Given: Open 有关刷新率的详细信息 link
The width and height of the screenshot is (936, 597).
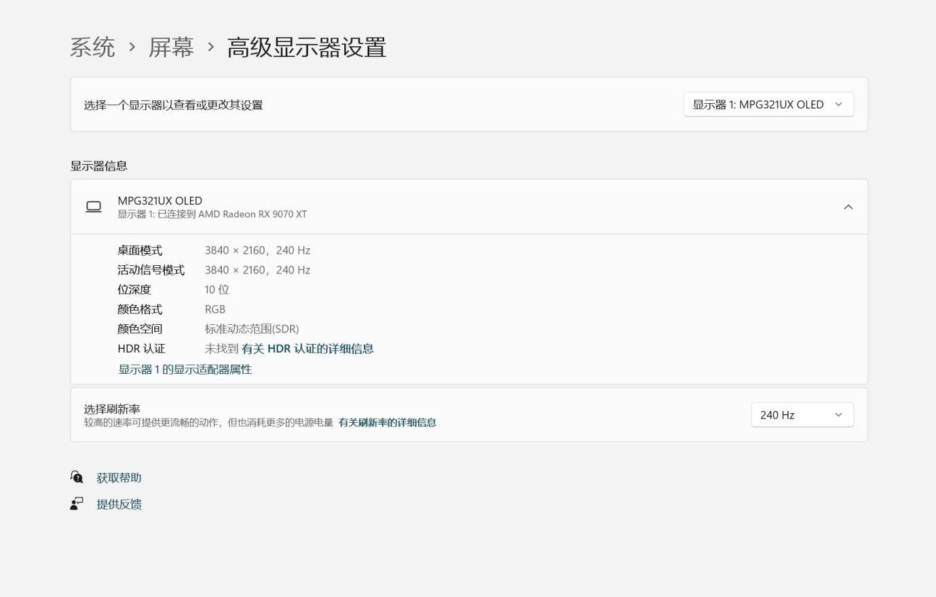Looking at the screenshot, I should pyautogui.click(x=387, y=423).
